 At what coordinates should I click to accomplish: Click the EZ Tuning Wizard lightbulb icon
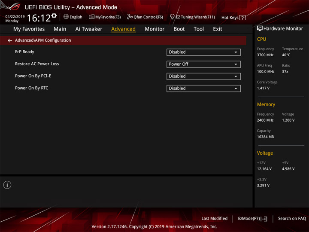[x=172, y=17]
